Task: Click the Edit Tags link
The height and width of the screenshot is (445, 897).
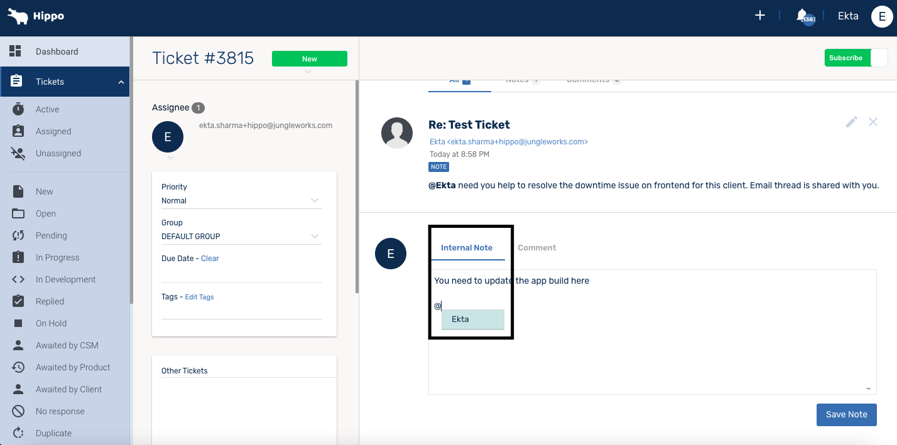Action: [199, 297]
